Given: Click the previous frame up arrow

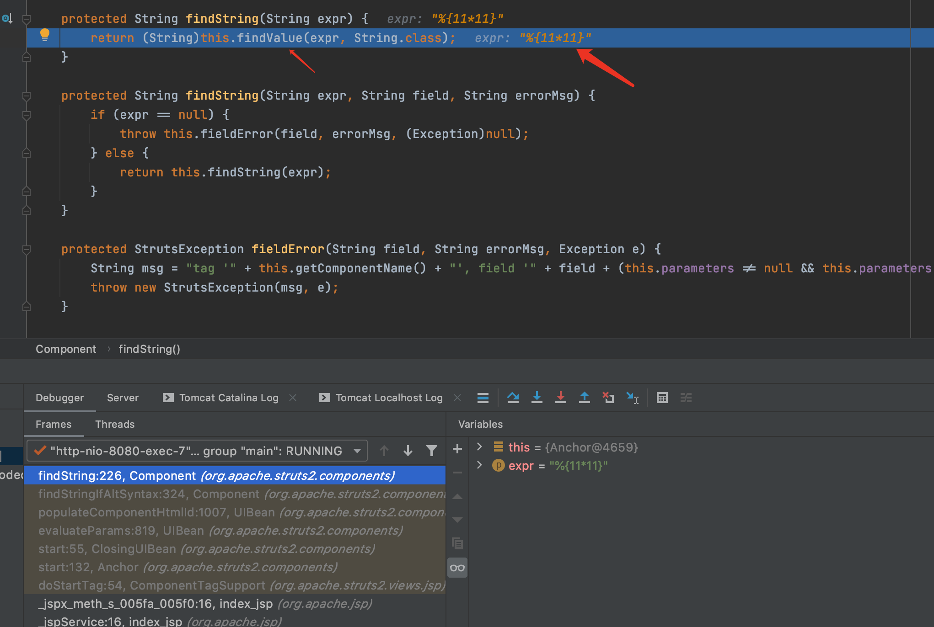Looking at the screenshot, I should 384,451.
